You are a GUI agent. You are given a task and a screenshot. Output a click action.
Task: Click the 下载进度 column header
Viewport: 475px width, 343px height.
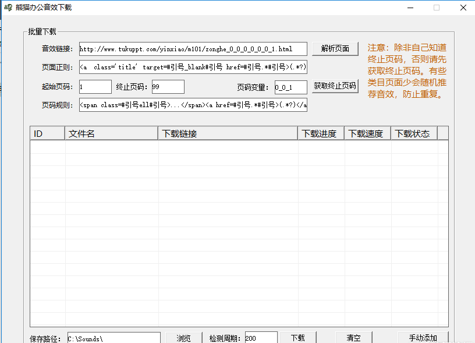(x=321, y=133)
